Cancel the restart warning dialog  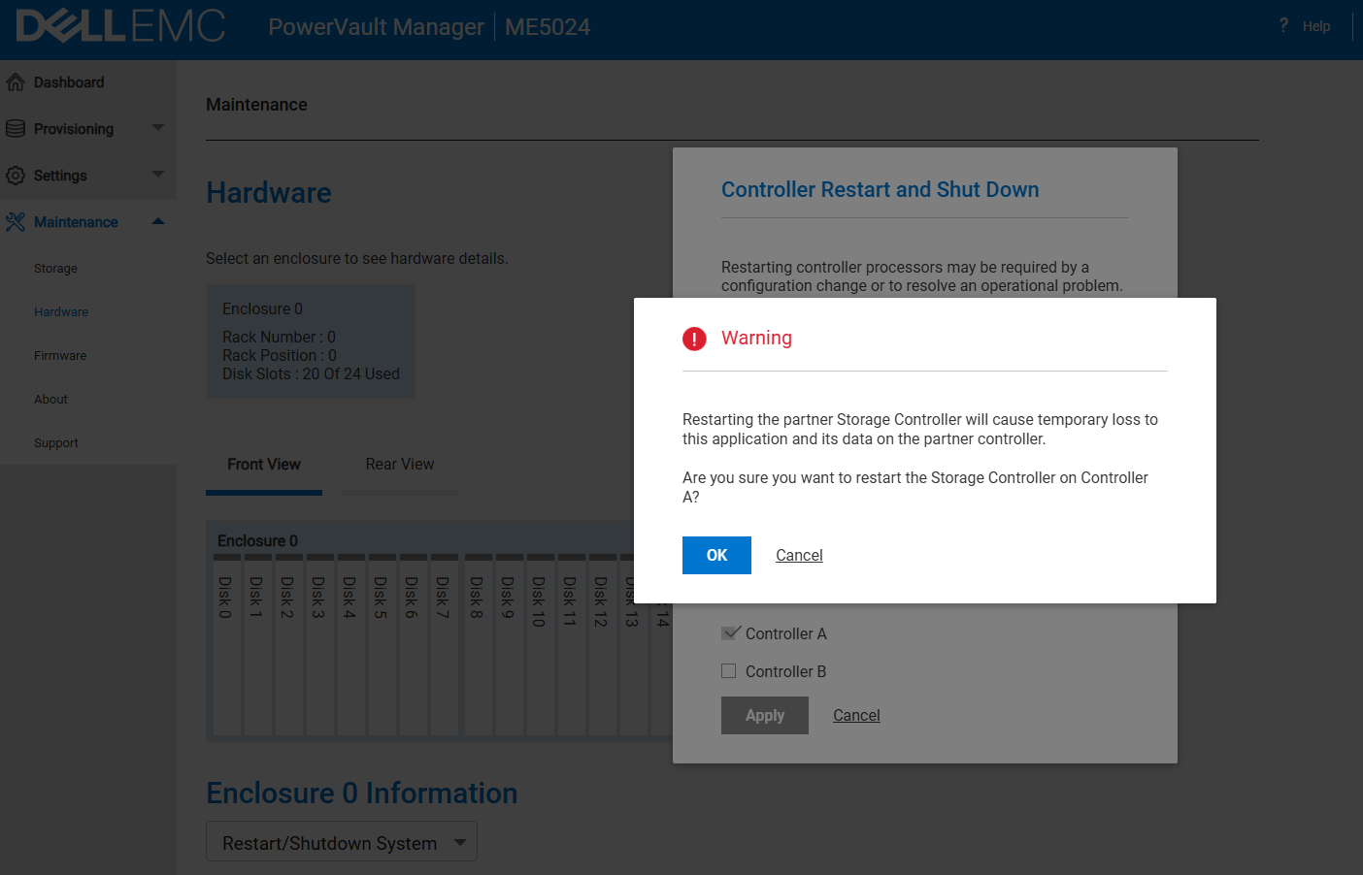click(799, 554)
